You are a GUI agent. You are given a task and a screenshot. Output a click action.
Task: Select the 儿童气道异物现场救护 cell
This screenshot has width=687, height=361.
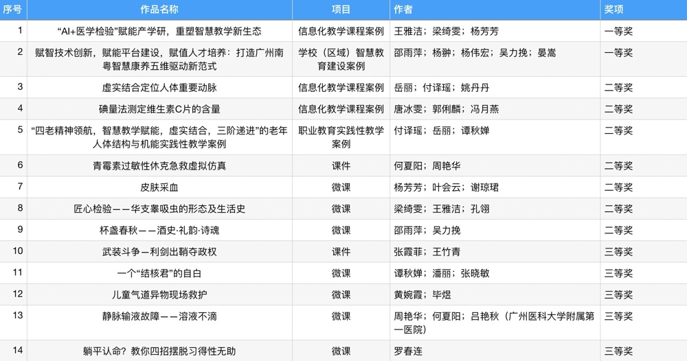click(x=159, y=294)
